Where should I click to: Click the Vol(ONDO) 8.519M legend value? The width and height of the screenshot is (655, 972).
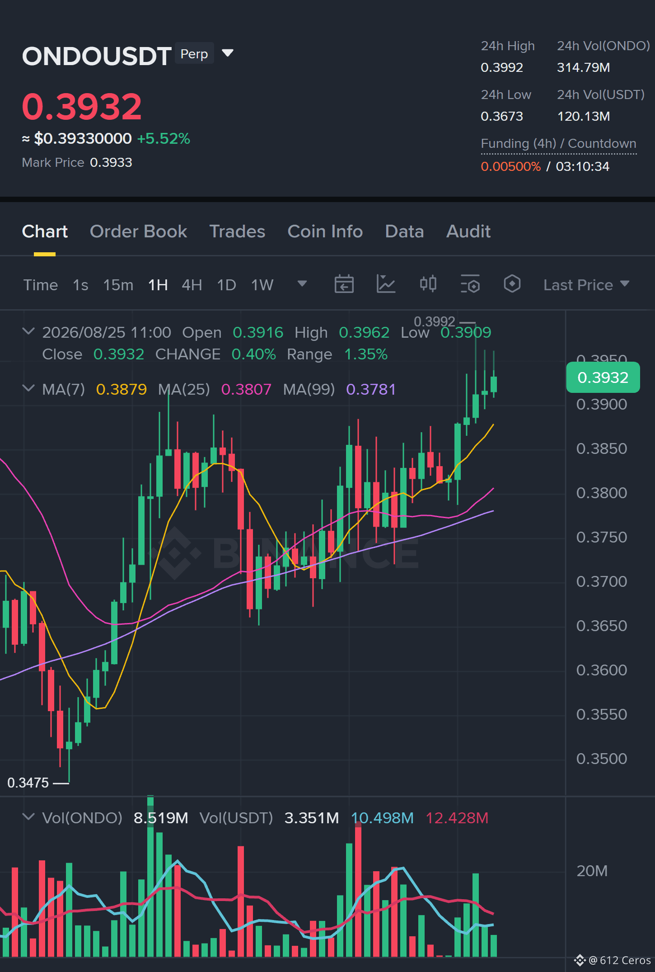point(161,818)
